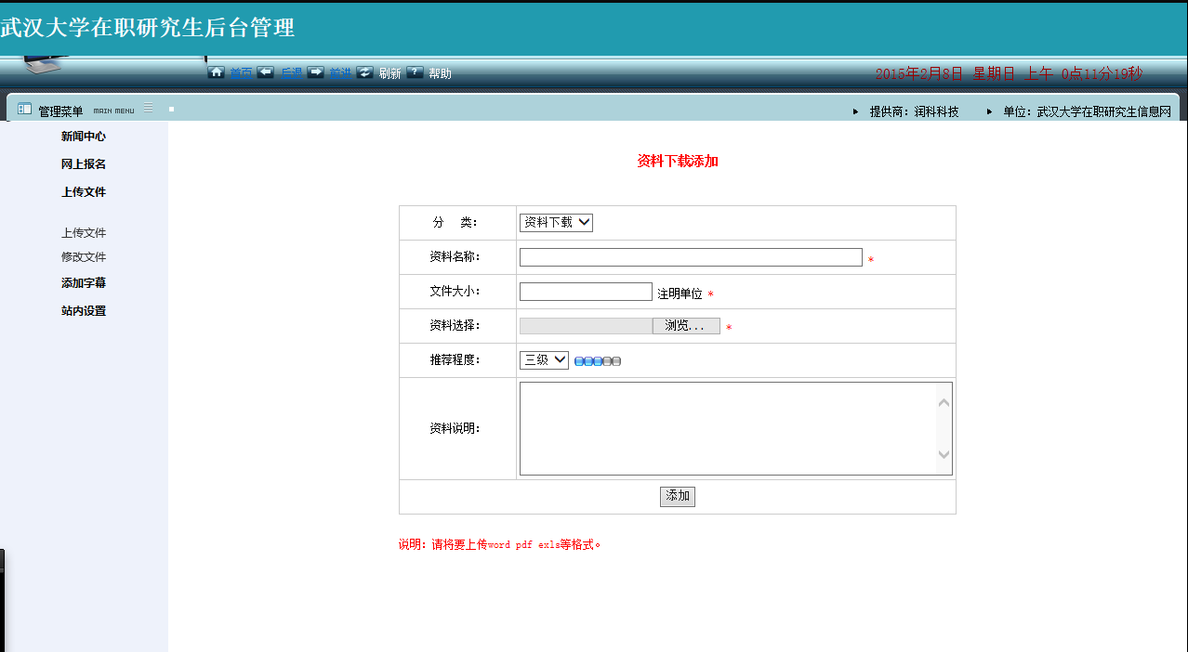Click the 添加 submit button
Viewport: 1188px width, 652px height.
(x=678, y=497)
